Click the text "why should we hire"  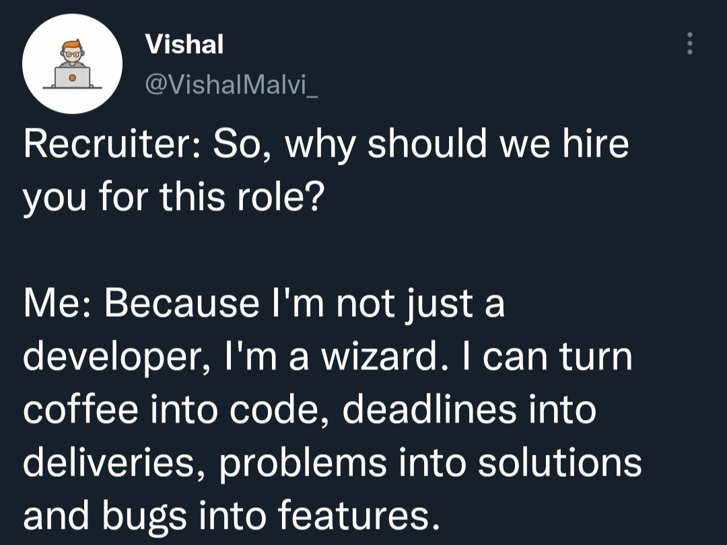coord(457,145)
